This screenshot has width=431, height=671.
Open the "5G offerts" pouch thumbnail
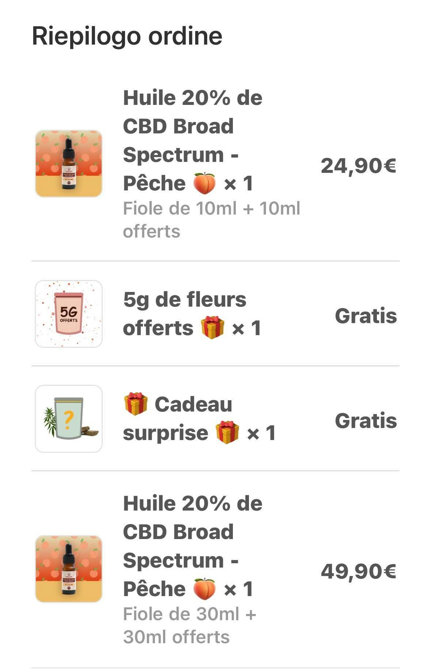69,314
